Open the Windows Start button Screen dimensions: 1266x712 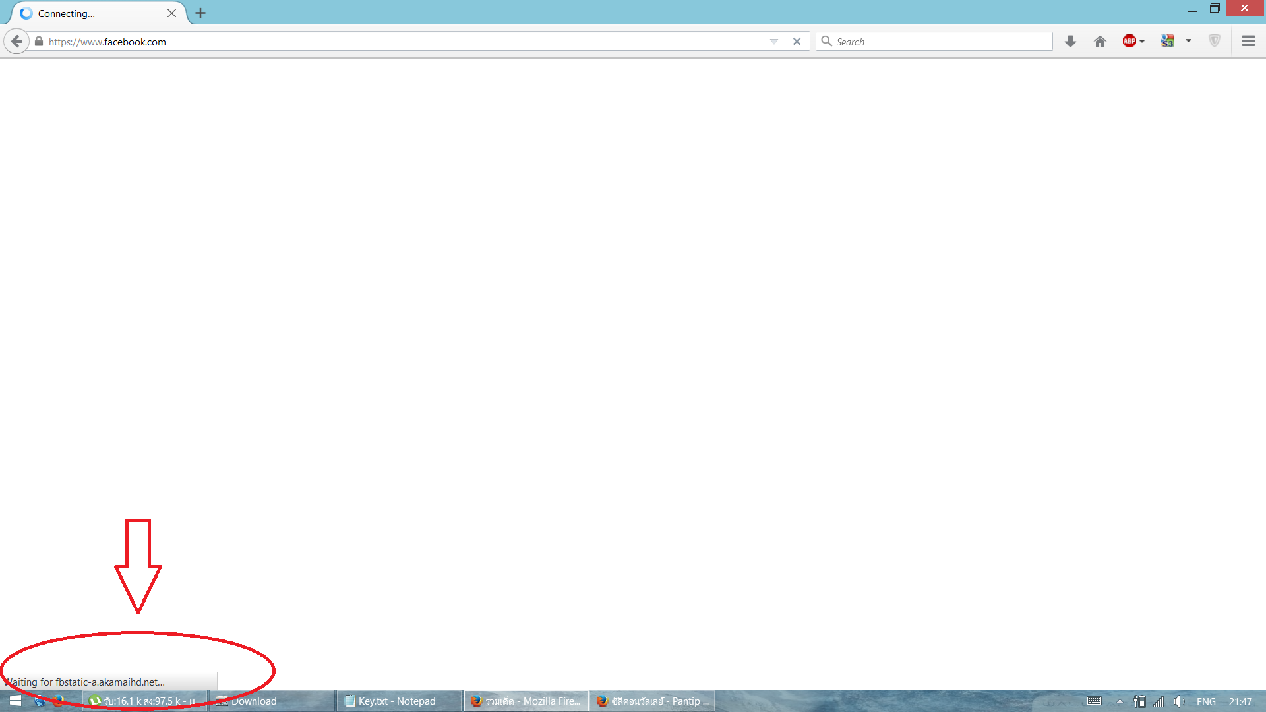pyautogui.click(x=15, y=701)
